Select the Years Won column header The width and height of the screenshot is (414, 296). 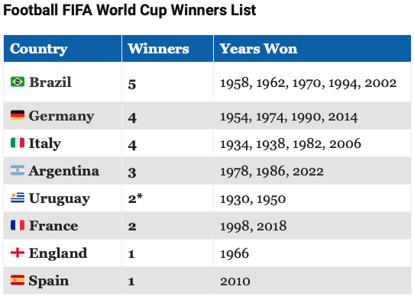(312, 49)
